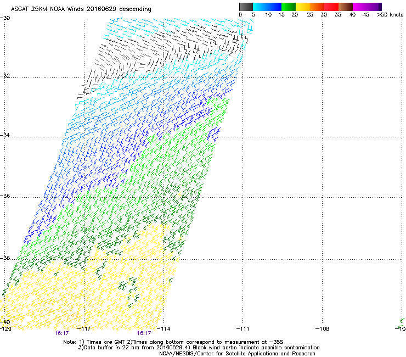The height and width of the screenshot is (357, 406).
Task: Click the '>50 knots' legend label
Action: coord(390,15)
